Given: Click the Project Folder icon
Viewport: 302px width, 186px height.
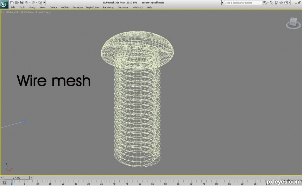Looking at the screenshot, I should (40, 3).
